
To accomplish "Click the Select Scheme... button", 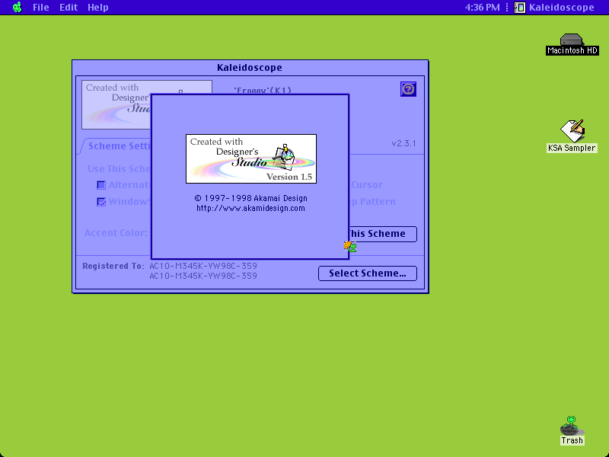I will click(x=368, y=273).
